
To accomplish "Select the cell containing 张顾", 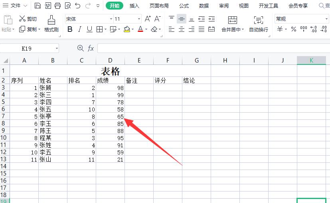I will click(x=53, y=88).
